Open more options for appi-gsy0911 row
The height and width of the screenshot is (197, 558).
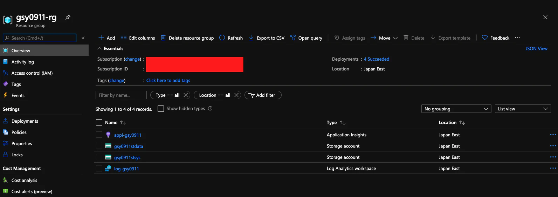553,135
